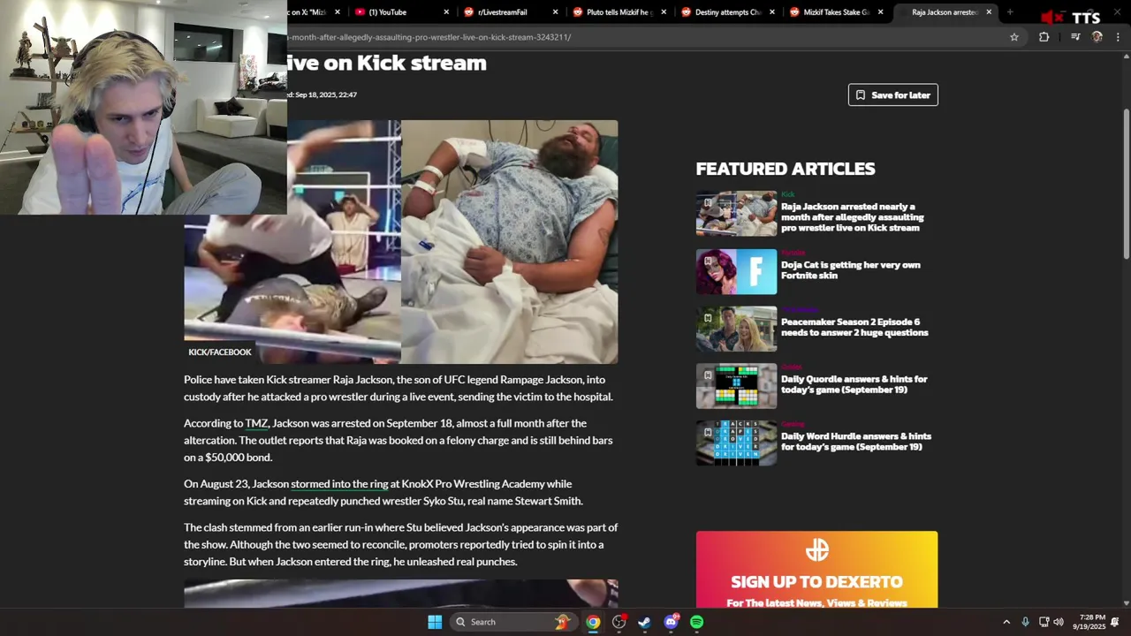Click the save icon on Daily Quordle thumbnail
The image size is (1131, 636).
tap(708, 375)
